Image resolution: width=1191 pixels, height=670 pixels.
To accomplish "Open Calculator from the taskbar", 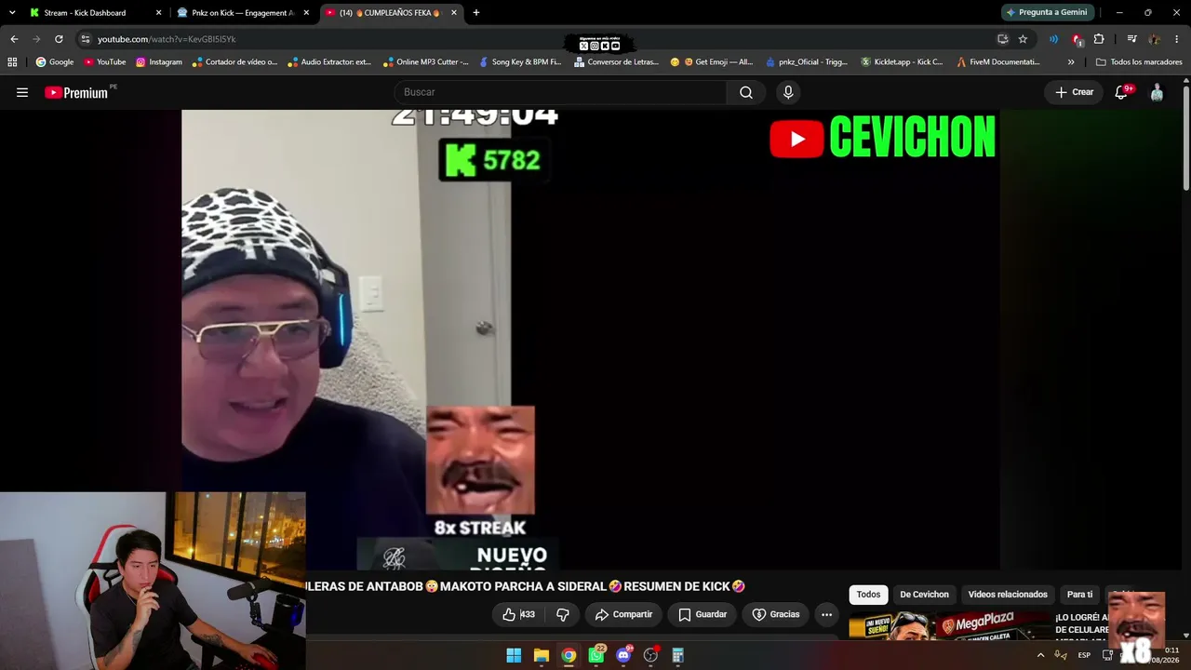I will tap(678, 655).
